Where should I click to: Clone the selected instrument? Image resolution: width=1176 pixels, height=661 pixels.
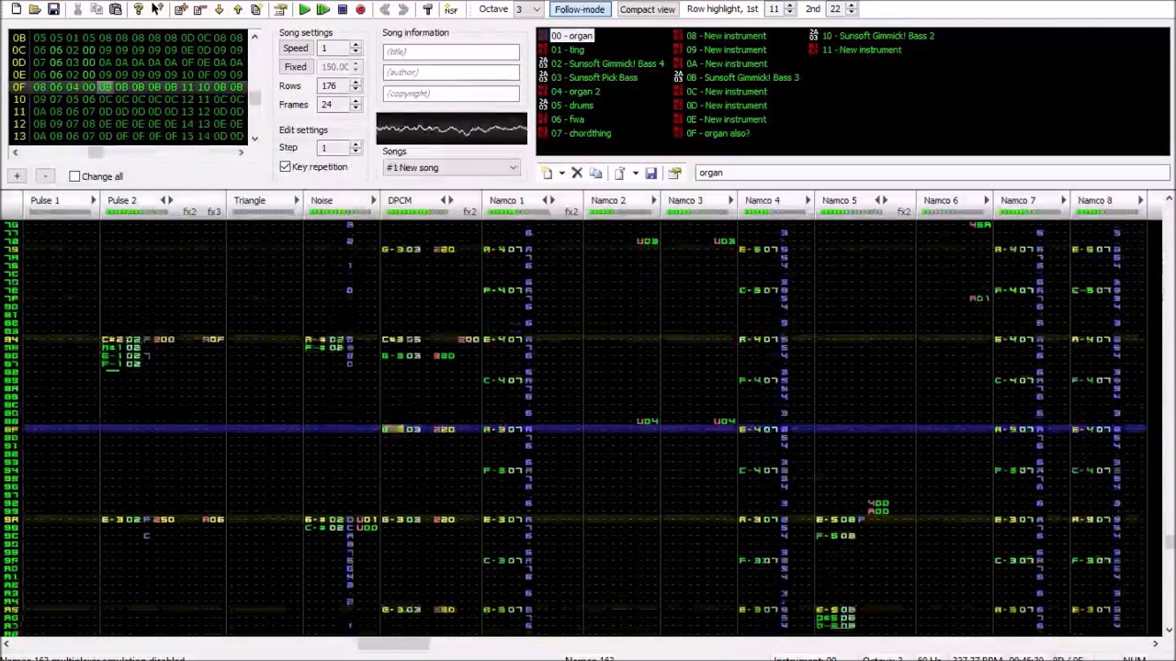(595, 173)
